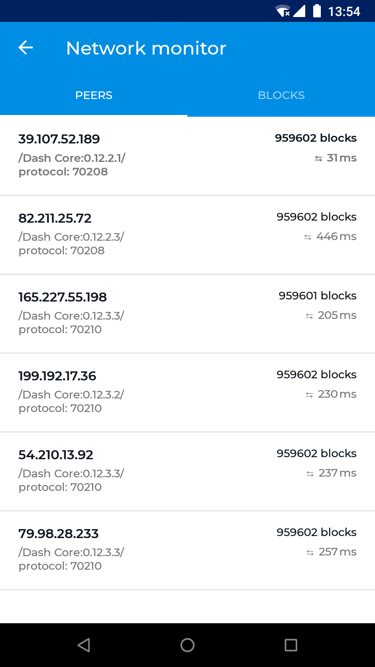The height and width of the screenshot is (667, 375).
Task: Tap the Network monitor title
Action: coord(146,48)
